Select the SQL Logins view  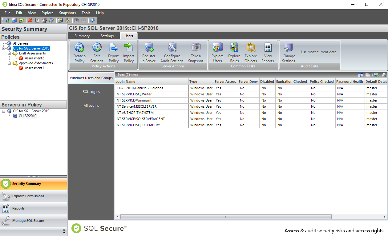pyautogui.click(x=91, y=92)
